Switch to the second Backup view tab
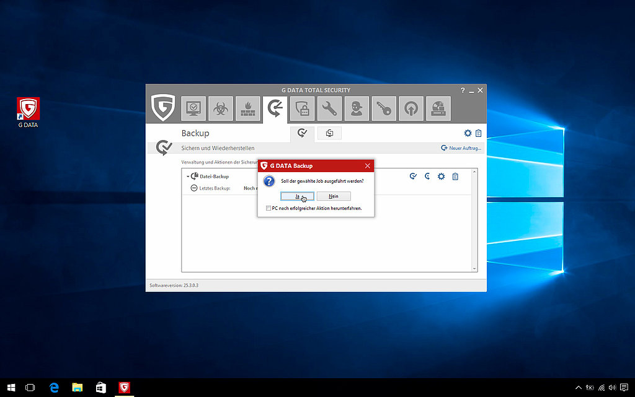The image size is (635, 397). click(x=330, y=133)
